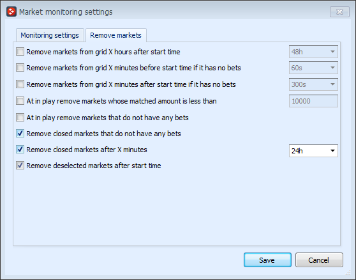Open the 300s after-start dropdown

coord(313,84)
